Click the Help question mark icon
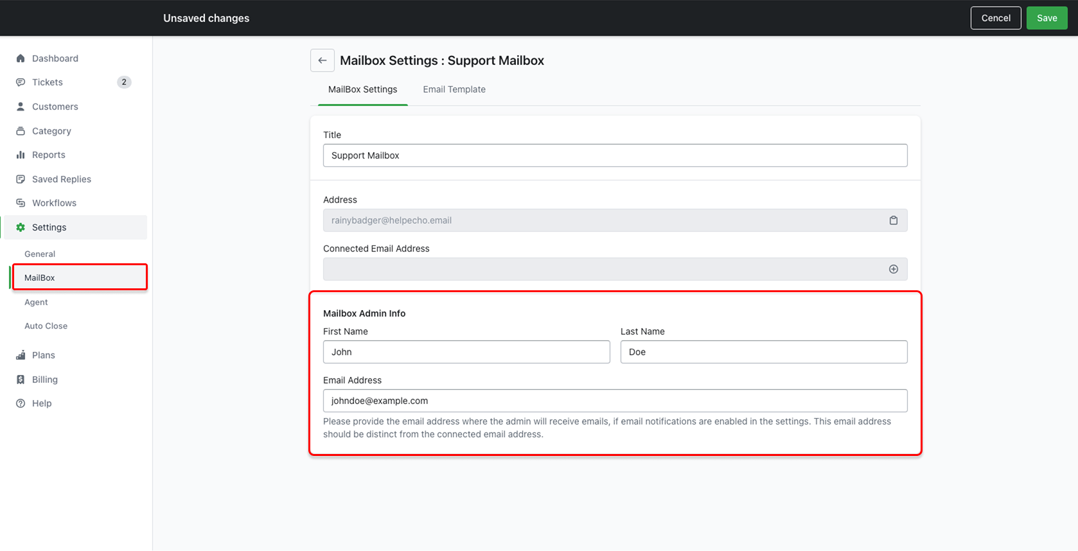The width and height of the screenshot is (1078, 551). click(x=21, y=403)
